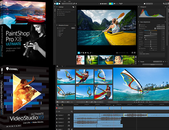Start the slideshow icon at top right
The height and width of the screenshot is (130, 169).
(x=166, y=4)
